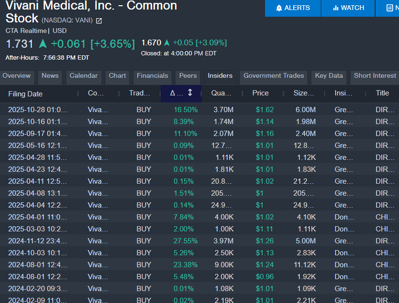Viewport: 399px width, 303px height.
Task: Select the 2025-04-04 filing date cell
Action: point(38,205)
